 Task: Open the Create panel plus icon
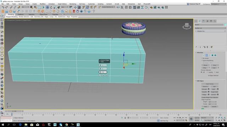pos(196,21)
